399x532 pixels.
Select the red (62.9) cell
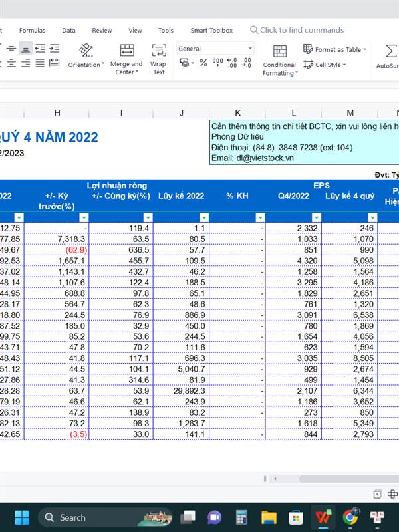click(x=57, y=250)
